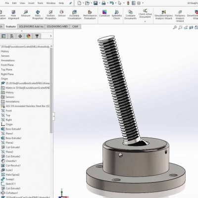Click Zoom to Fit in the view toolbar

click(175, 28)
